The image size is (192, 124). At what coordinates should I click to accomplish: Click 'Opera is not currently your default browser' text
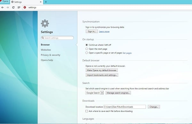click(105, 66)
